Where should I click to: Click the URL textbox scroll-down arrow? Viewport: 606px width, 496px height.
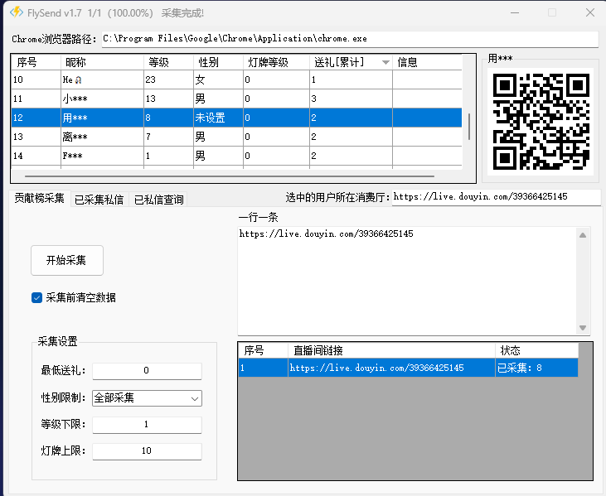(x=584, y=328)
